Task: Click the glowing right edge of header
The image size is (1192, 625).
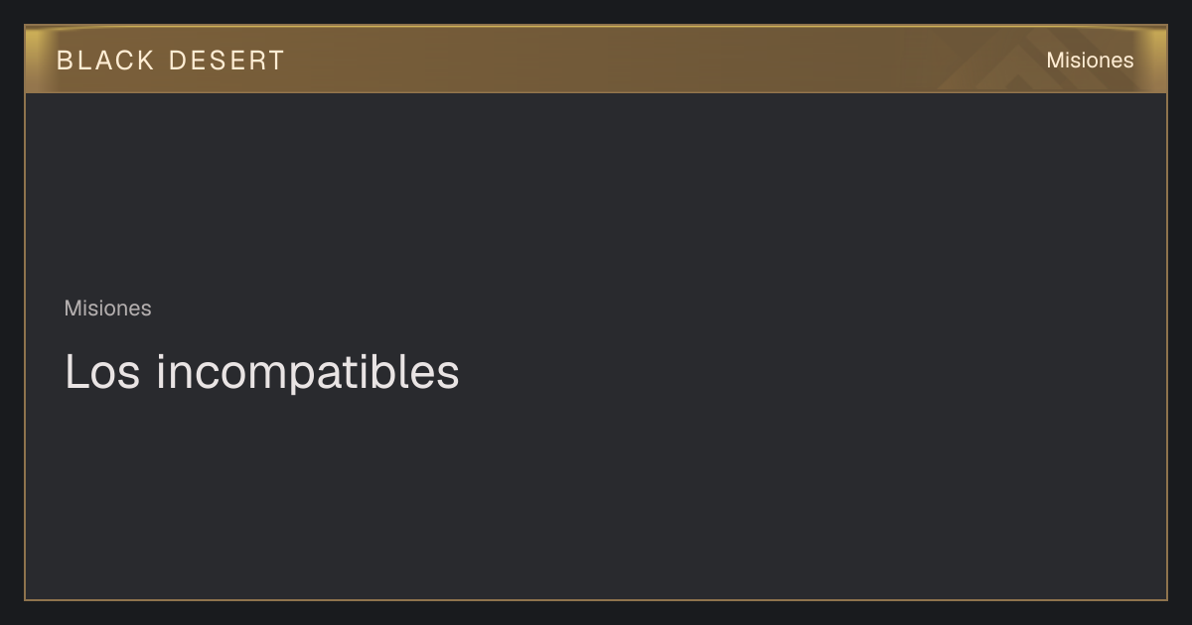Action: [1157, 60]
